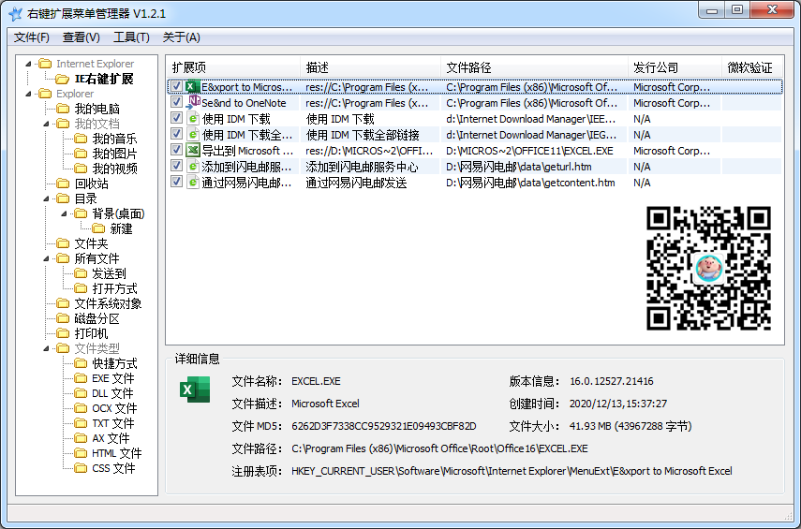The image size is (801, 529).
Task: Sort by the 扩展项 column header
Action: [233, 67]
